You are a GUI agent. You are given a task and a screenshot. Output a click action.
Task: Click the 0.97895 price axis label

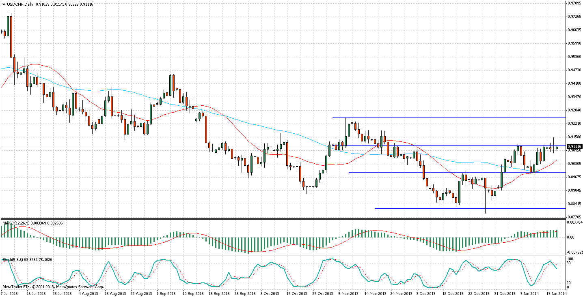point(574,3)
